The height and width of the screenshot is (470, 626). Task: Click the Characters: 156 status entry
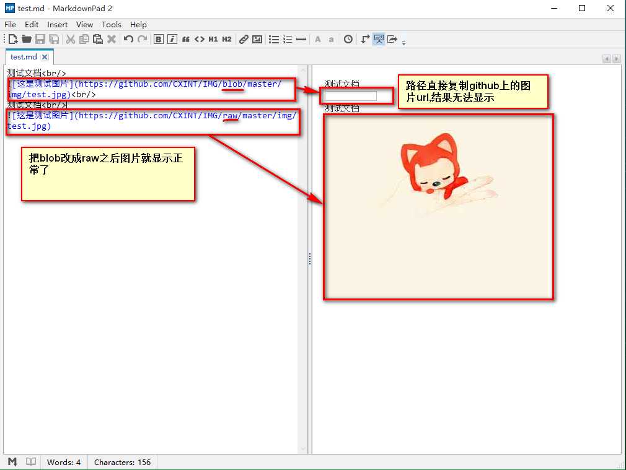point(122,462)
